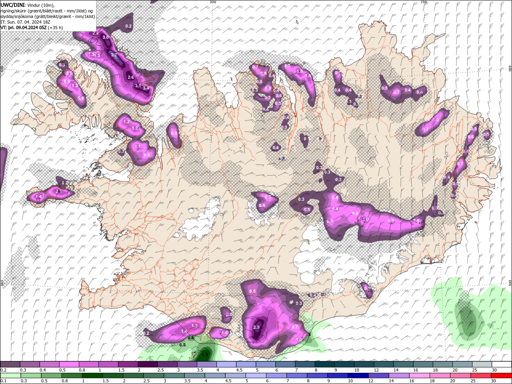
Task: Click the 20W longitude label at top
Action: [x=213, y=2]
